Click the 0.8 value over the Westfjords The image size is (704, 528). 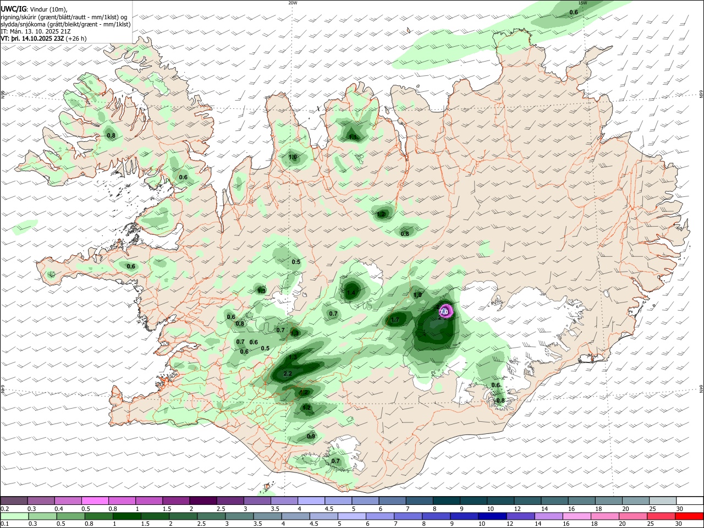tap(111, 135)
